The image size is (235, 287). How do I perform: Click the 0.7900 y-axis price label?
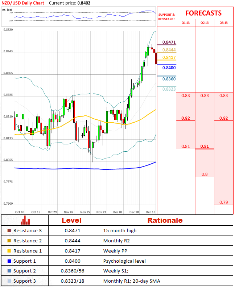pyautogui.click(x=8, y=204)
